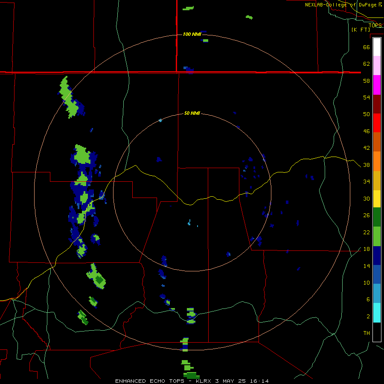Image resolution: width=384 pixels, height=384 pixels.
Task: Click the navy blue legend swatch
Action: [x=377, y=256]
